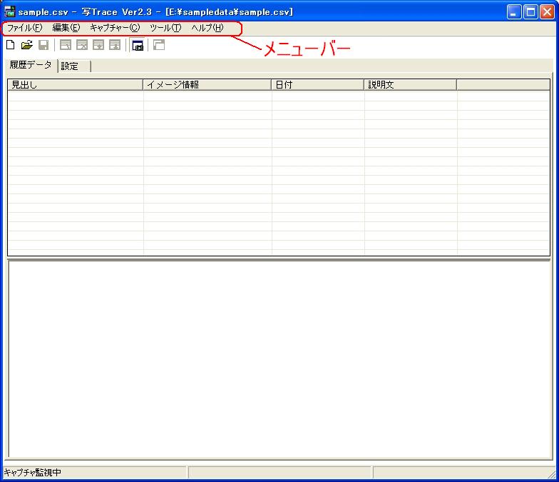Click the grayed row icon with X mark

(x=82, y=45)
